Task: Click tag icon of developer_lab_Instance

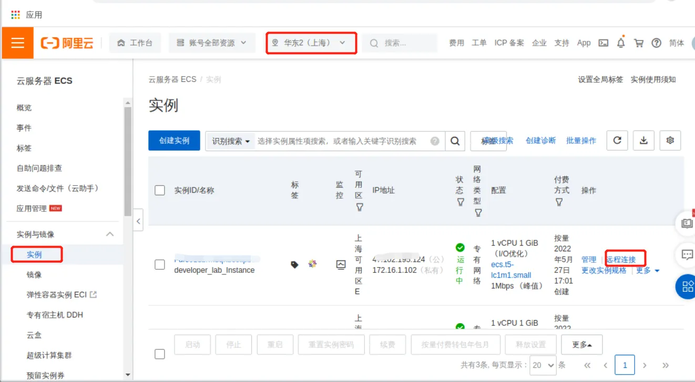Action: click(295, 264)
